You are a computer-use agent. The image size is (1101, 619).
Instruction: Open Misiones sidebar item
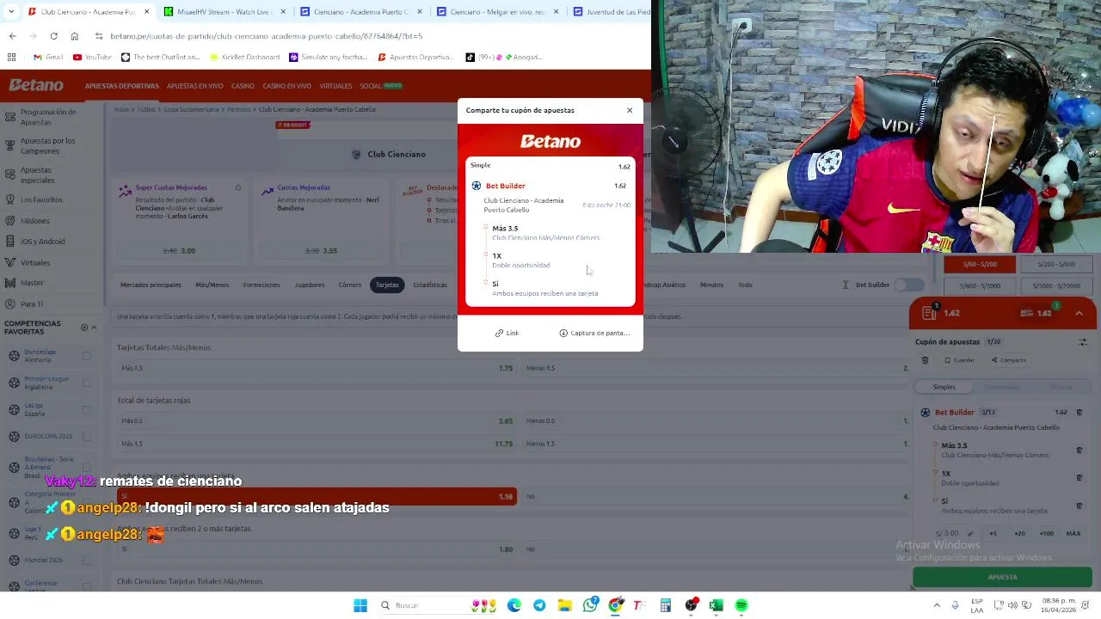34,221
